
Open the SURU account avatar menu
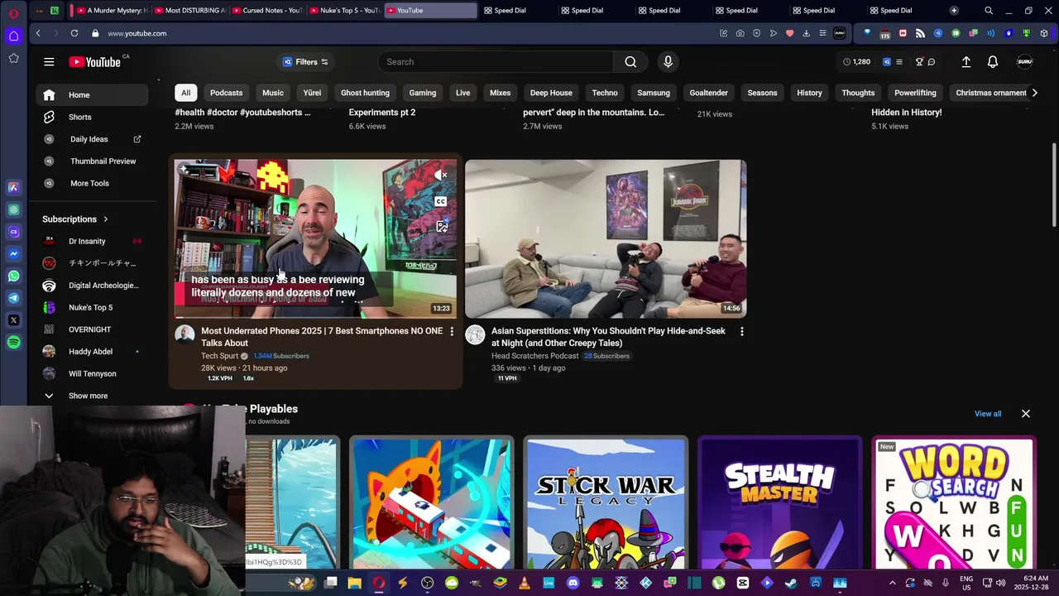pyautogui.click(x=1024, y=62)
